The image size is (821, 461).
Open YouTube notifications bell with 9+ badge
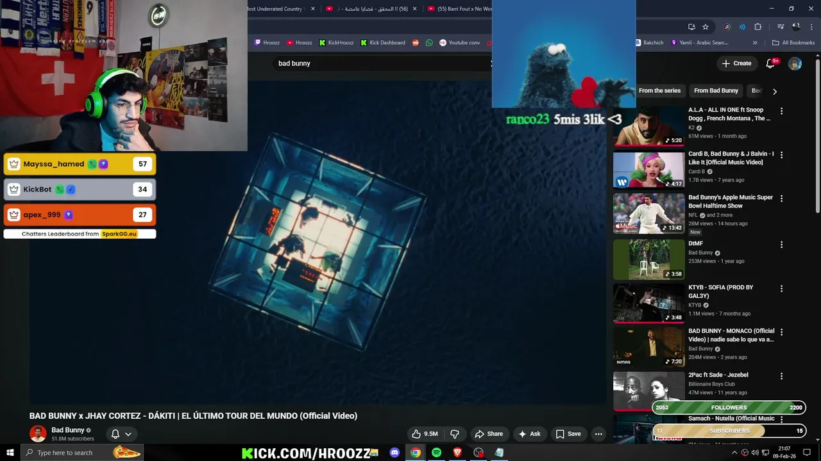772,63
